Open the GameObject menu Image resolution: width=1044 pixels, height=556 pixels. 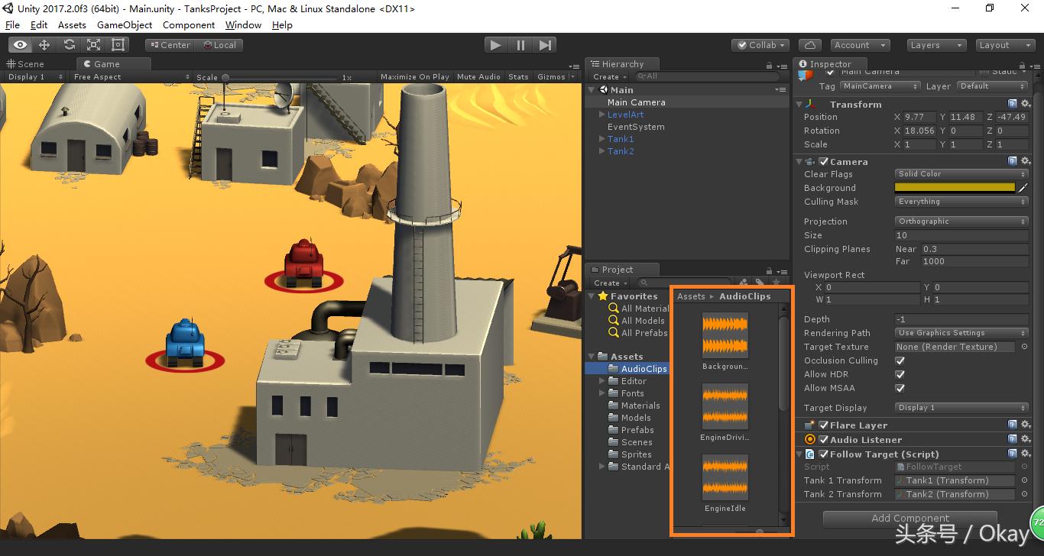point(124,24)
